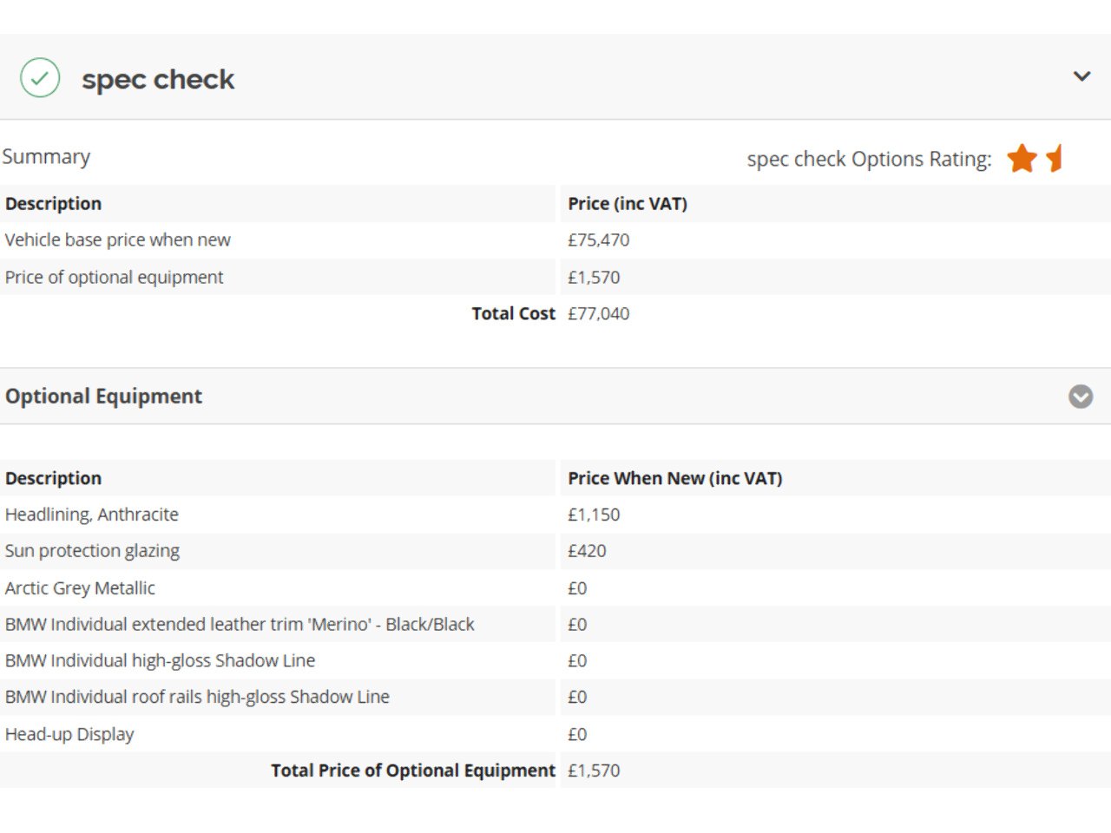Click the Price When New column header
Screen dimensions: 1111x833
pyautogui.click(x=674, y=478)
